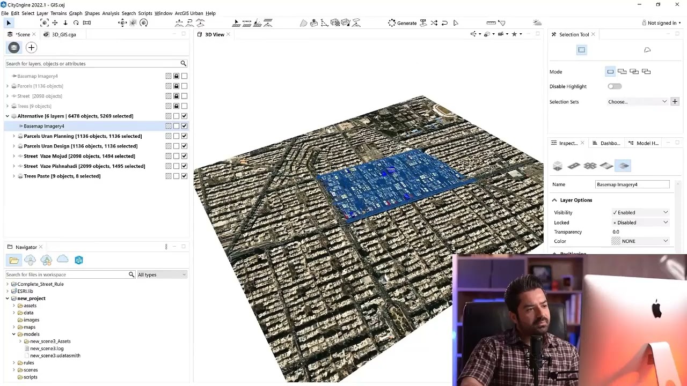Add a new layer with plus icon

[31, 48]
